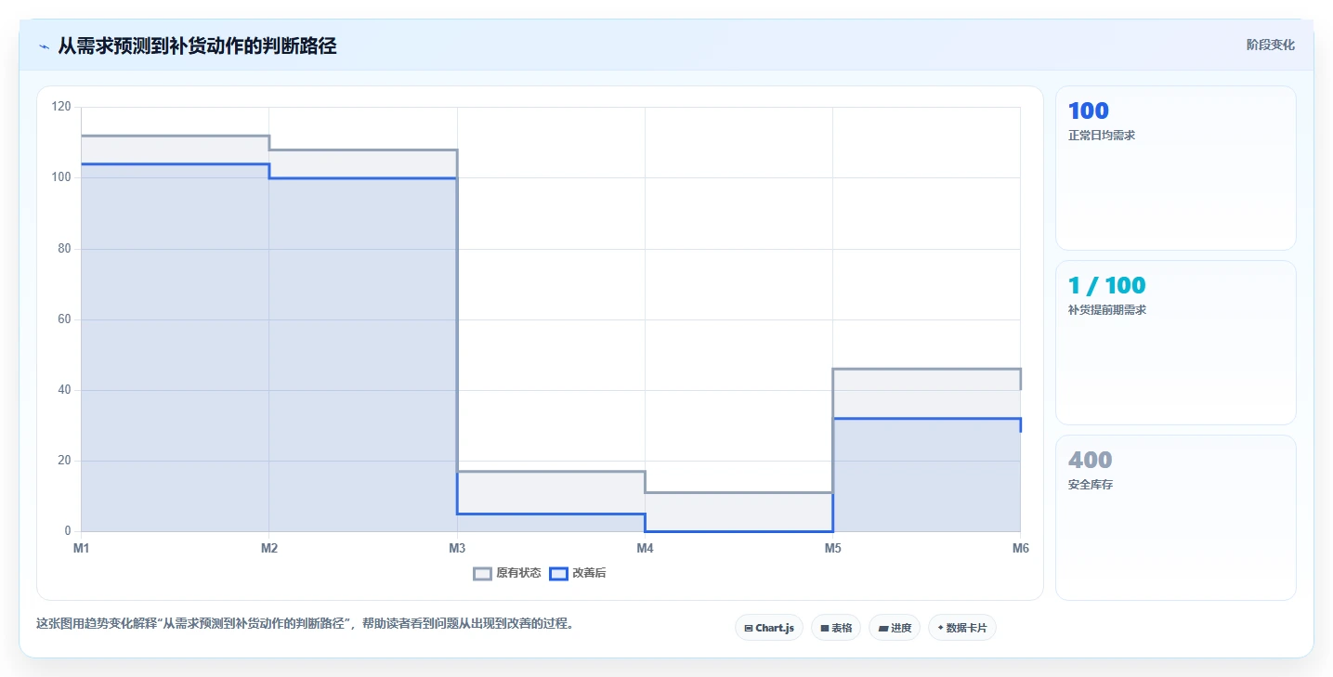This screenshot has height=677, width=1333.
Task: Toggle the 原有状态 legend series
Action: (x=507, y=573)
